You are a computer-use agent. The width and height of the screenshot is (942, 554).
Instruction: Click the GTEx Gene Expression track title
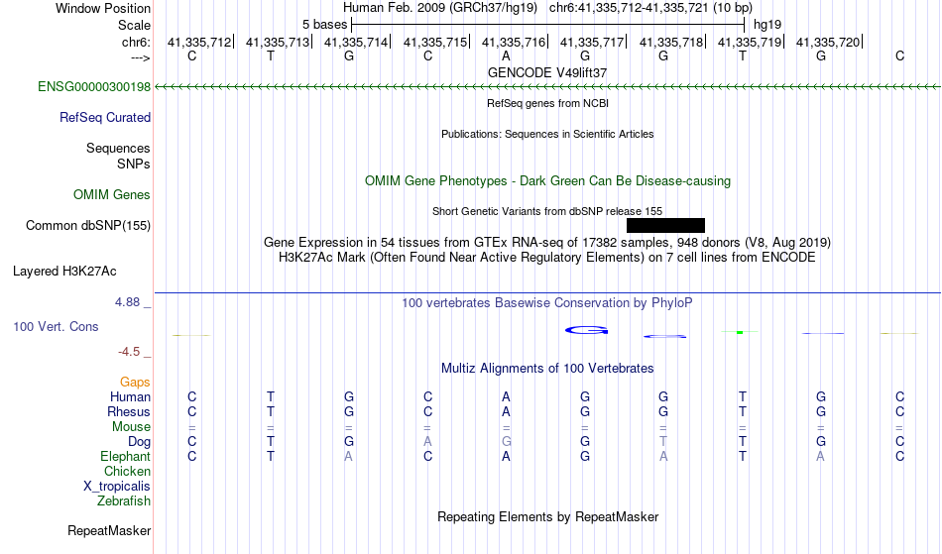point(546,243)
